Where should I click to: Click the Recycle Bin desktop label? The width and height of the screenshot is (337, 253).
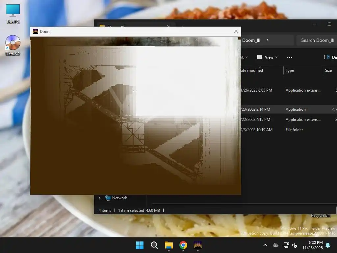[321, 215]
